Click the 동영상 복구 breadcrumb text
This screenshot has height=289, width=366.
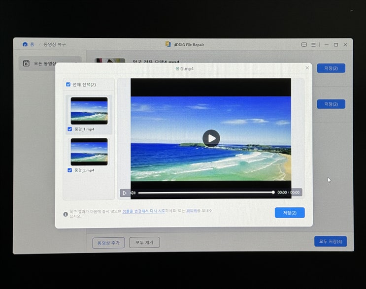pos(55,44)
